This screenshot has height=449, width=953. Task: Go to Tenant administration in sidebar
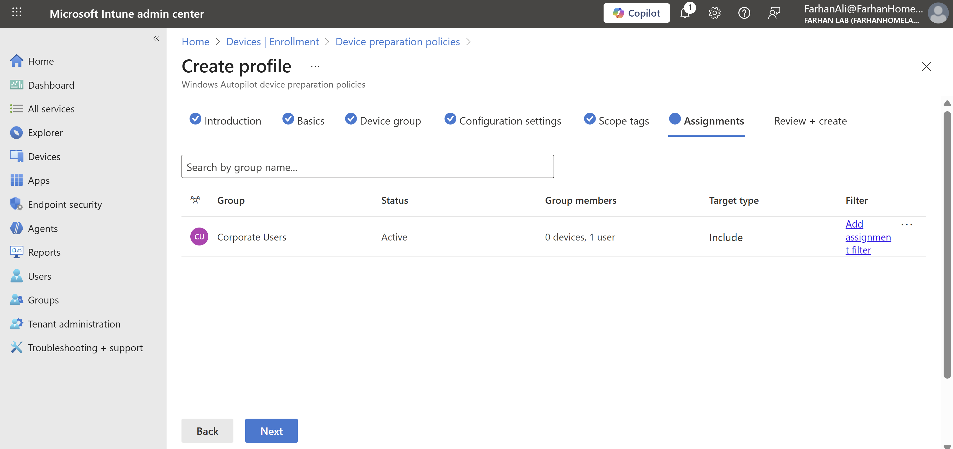point(74,324)
